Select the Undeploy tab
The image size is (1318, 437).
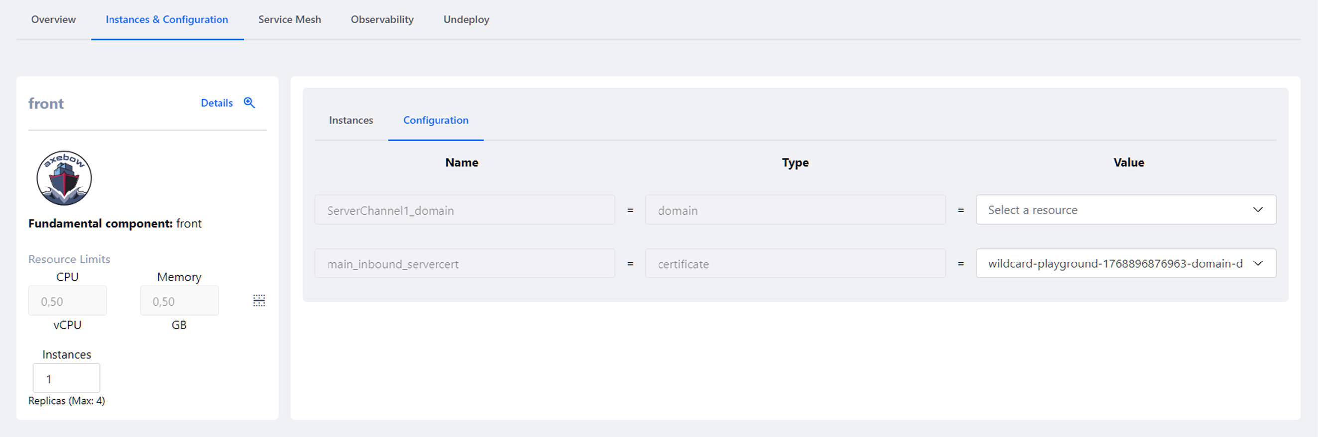coord(465,19)
